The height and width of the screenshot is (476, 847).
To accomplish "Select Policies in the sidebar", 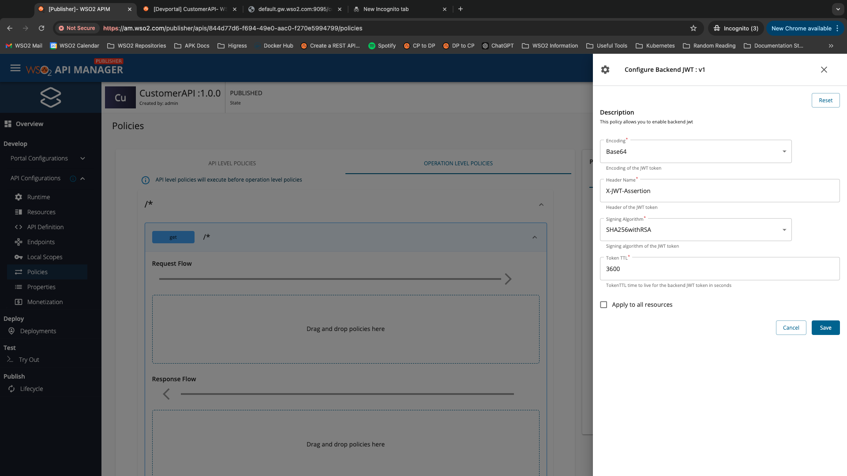I will [47, 272].
